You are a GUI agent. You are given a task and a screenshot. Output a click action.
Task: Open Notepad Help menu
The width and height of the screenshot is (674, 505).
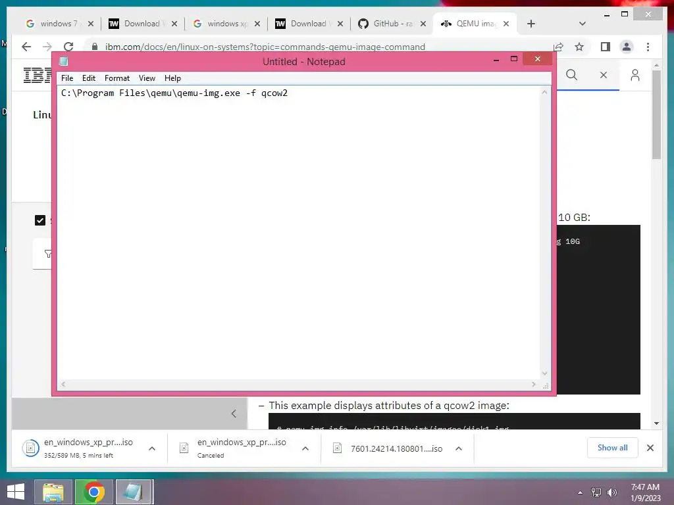coord(172,78)
